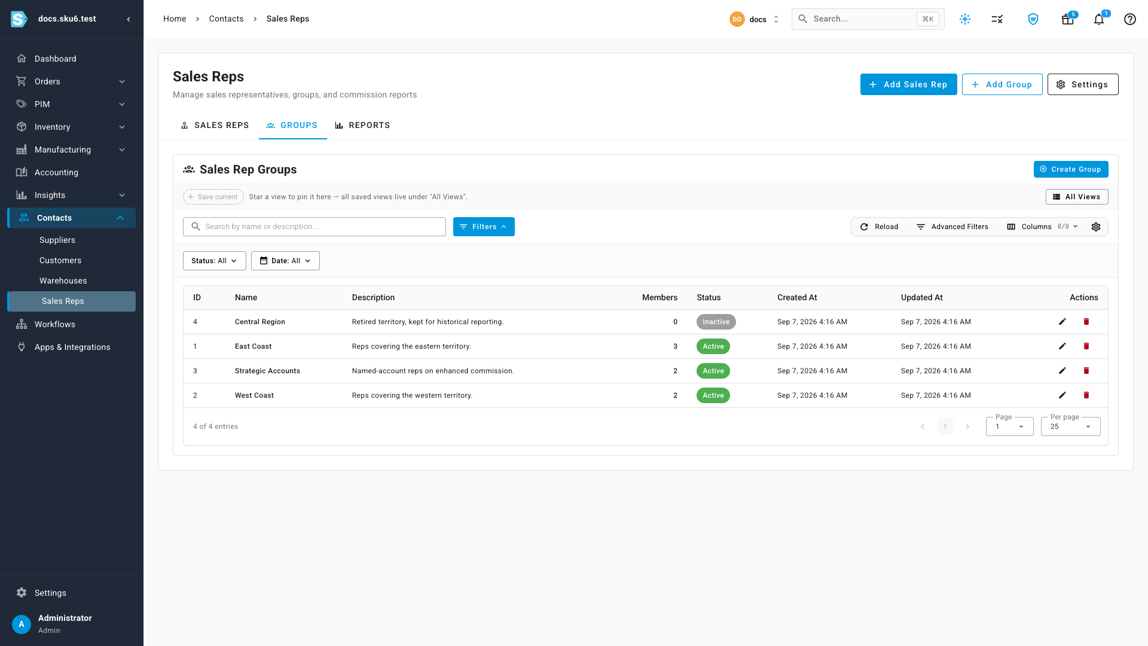Open table settings gear icon
The image size is (1148, 646).
pyautogui.click(x=1096, y=227)
